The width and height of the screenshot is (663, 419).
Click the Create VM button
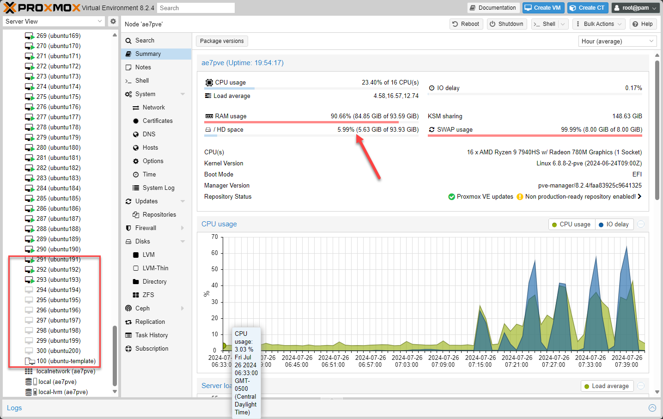[543, 8]
